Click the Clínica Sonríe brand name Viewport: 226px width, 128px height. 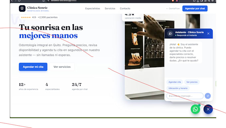37,8
